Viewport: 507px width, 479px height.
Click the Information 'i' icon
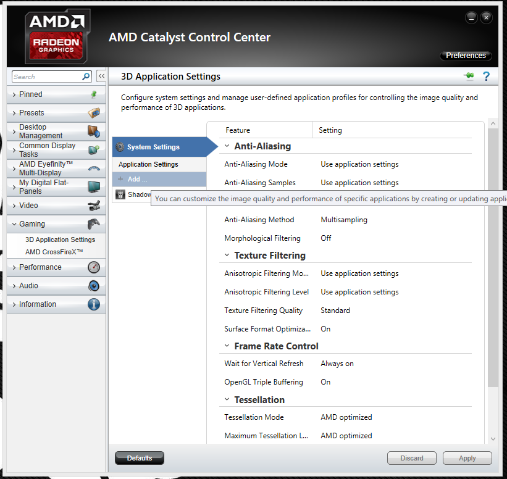(x=94, y=304)
